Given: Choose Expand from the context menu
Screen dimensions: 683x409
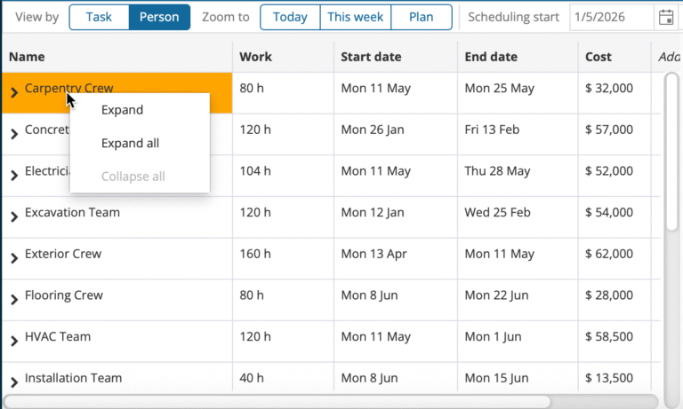Looking at the screenshot, I should (122, 110).
